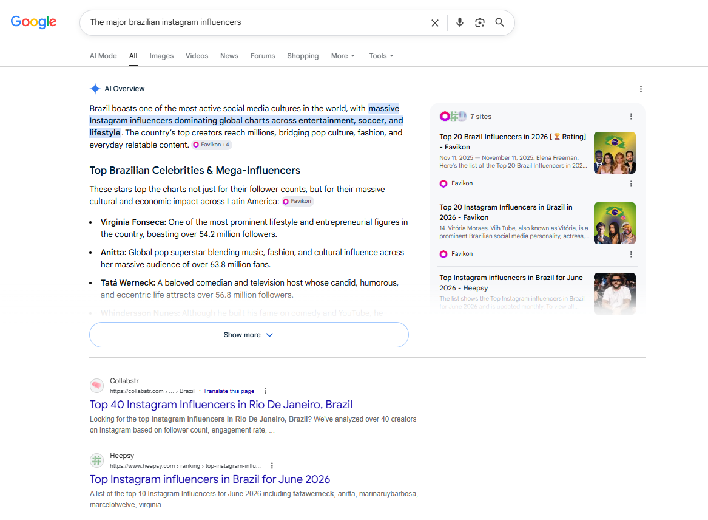
Task: Open Top 20 Brazil Influencers in 2026 card
Action: click(513, 142)
